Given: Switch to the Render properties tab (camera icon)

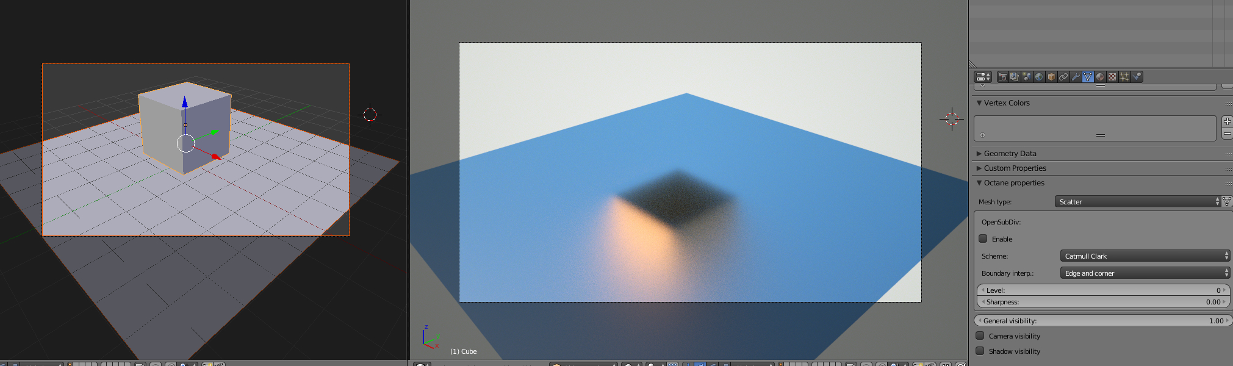Looking at the screenshot, I should (1002, 77).
